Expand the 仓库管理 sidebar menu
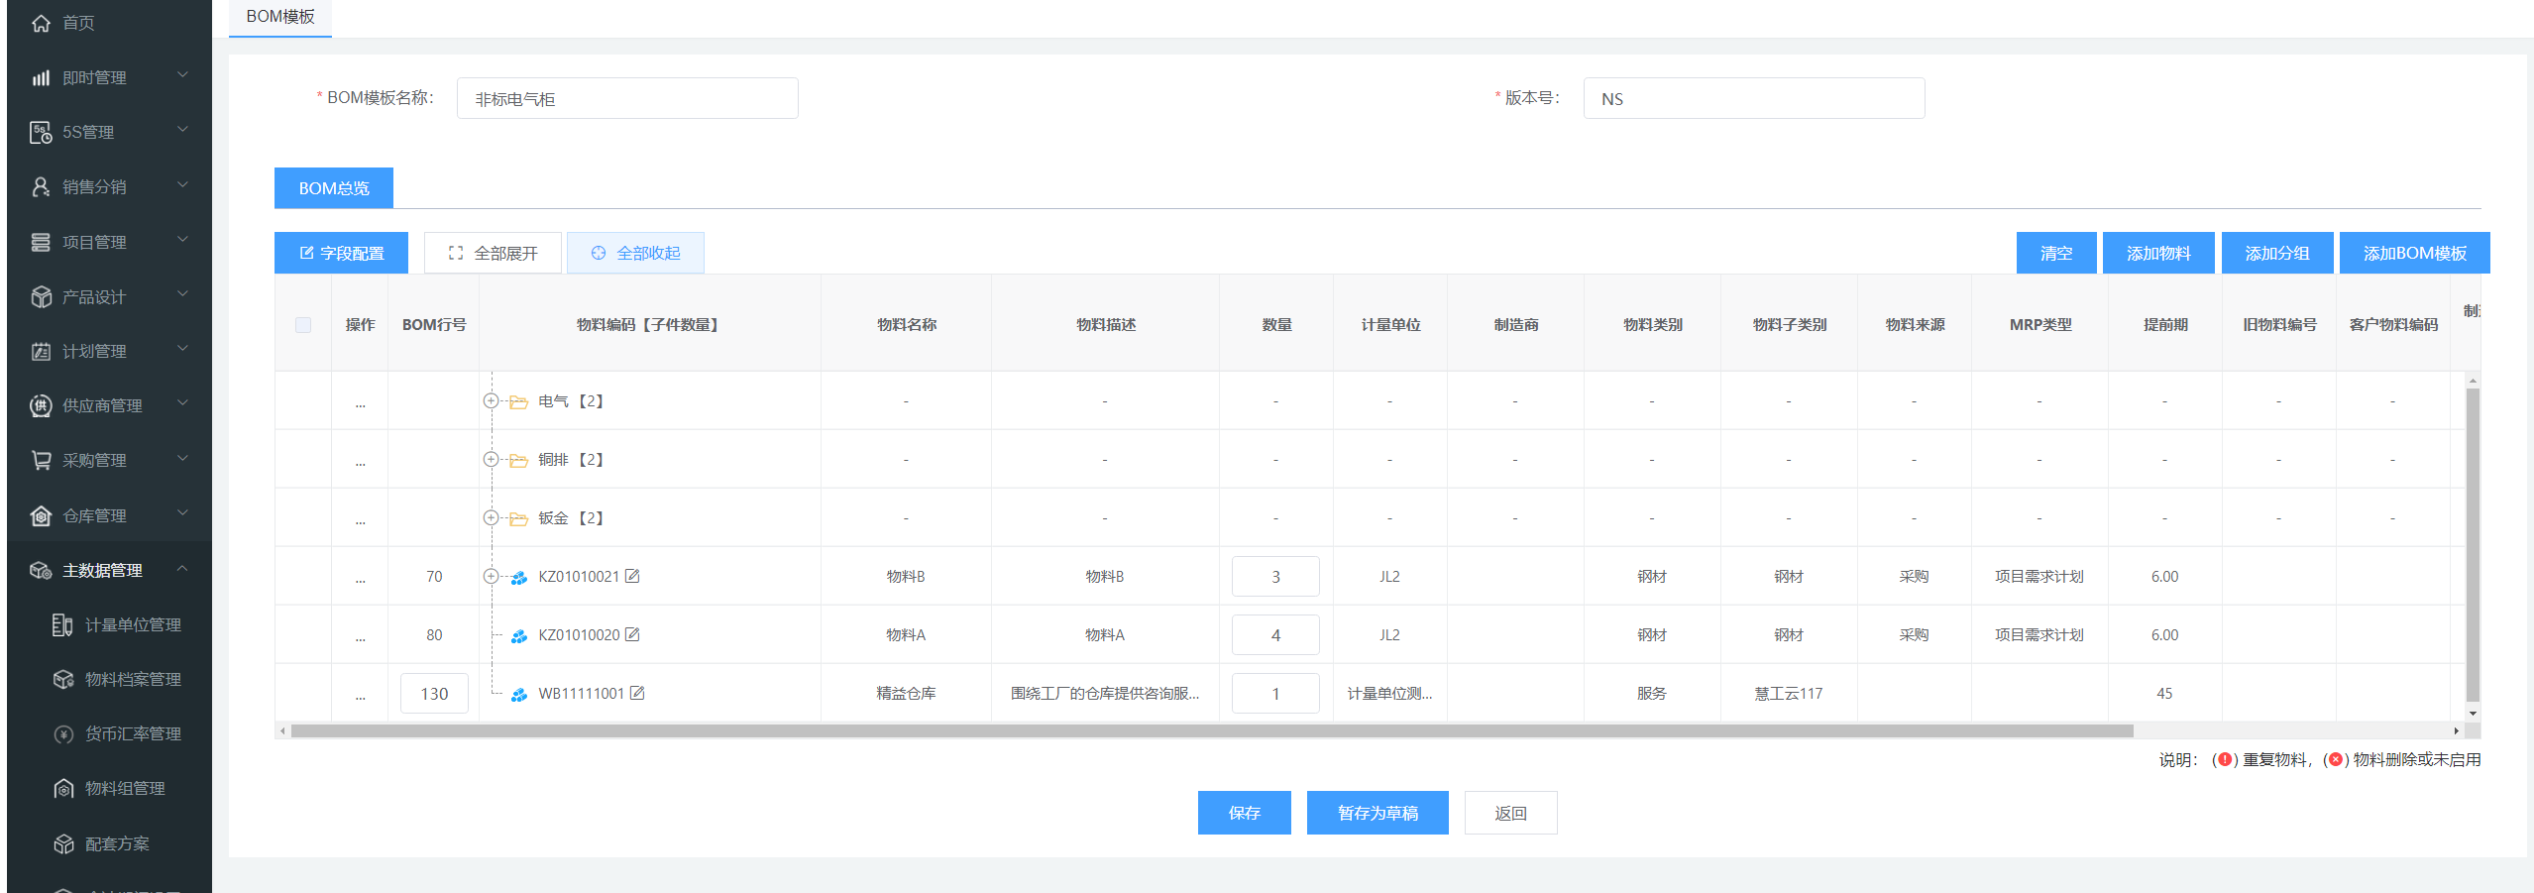2534x893 pixels. [x=182, y=514]
